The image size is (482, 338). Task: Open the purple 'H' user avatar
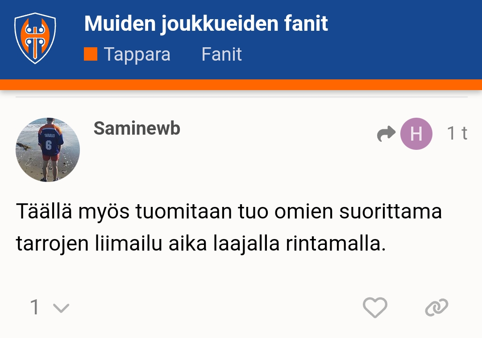416,133
